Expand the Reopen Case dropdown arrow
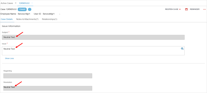 [x=180, y=9]
